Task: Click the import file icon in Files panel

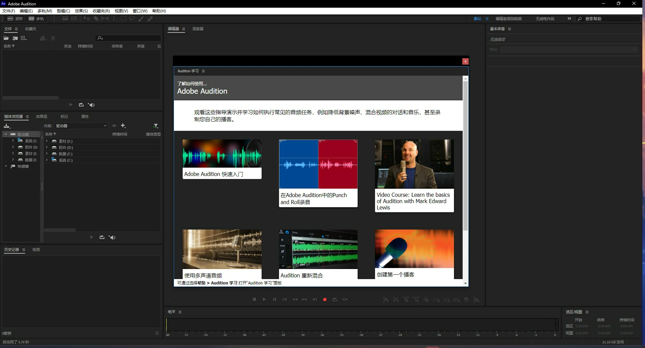Action: (x=15, y=38)
